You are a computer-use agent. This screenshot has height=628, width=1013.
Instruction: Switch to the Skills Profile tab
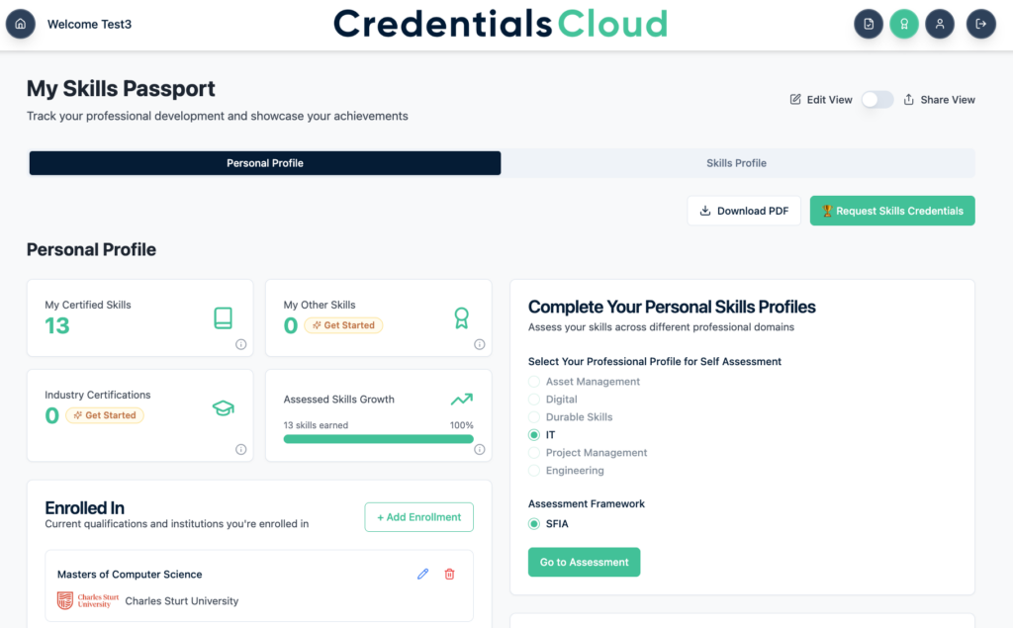click(x=736, y=163)
